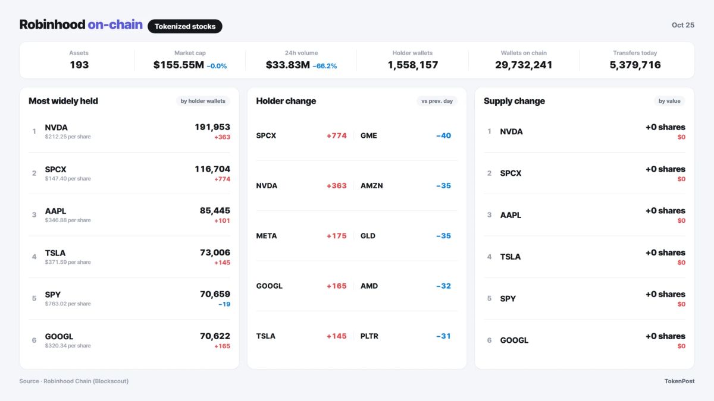714x401 pixels.
Task: Click SPY's −19 holder change
Action: 224,304
